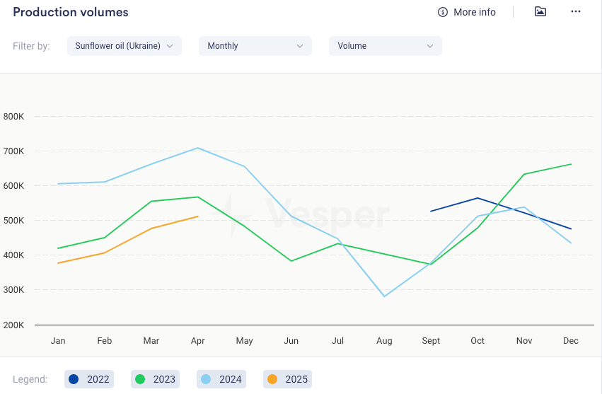Viewport: 602px width, 394px height.
Task: Click the image folder export icon
Action: pos(540,12)
